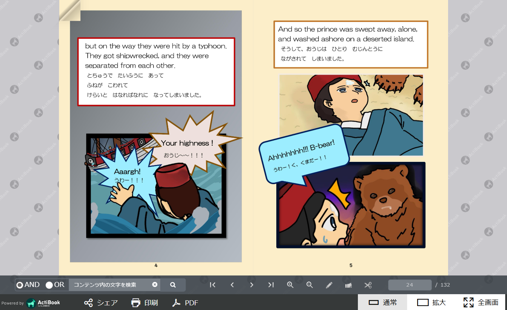507x310 pixels.
Task: Click the 印刷 print button
Action: 145,303
